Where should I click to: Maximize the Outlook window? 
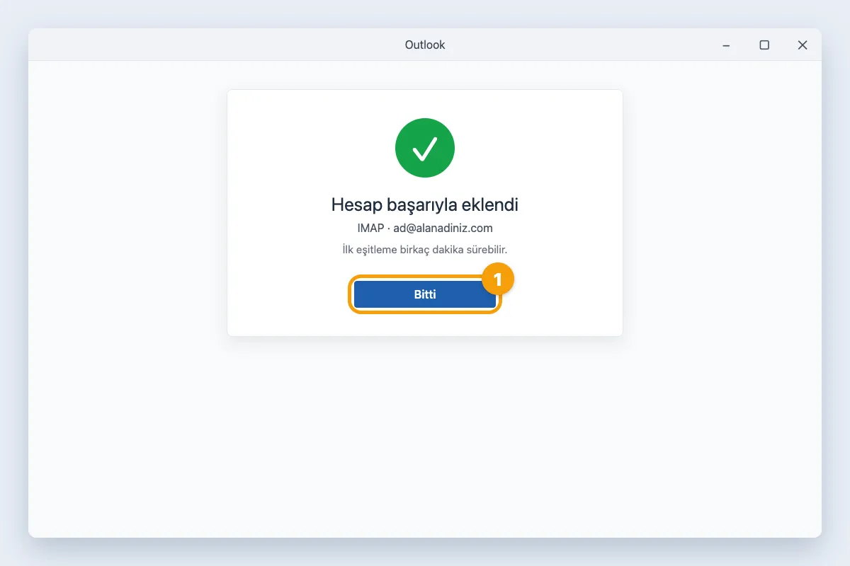click(x=764, y=45)
